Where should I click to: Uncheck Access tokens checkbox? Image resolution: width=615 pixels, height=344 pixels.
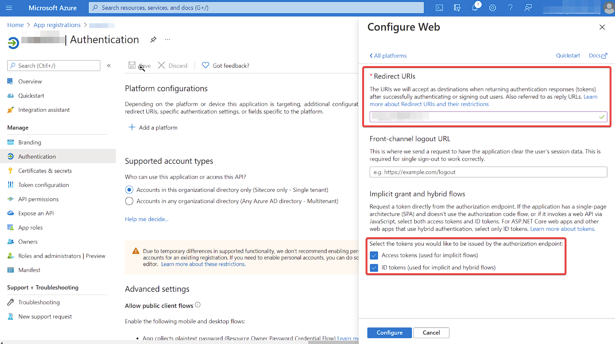[374, 255]
